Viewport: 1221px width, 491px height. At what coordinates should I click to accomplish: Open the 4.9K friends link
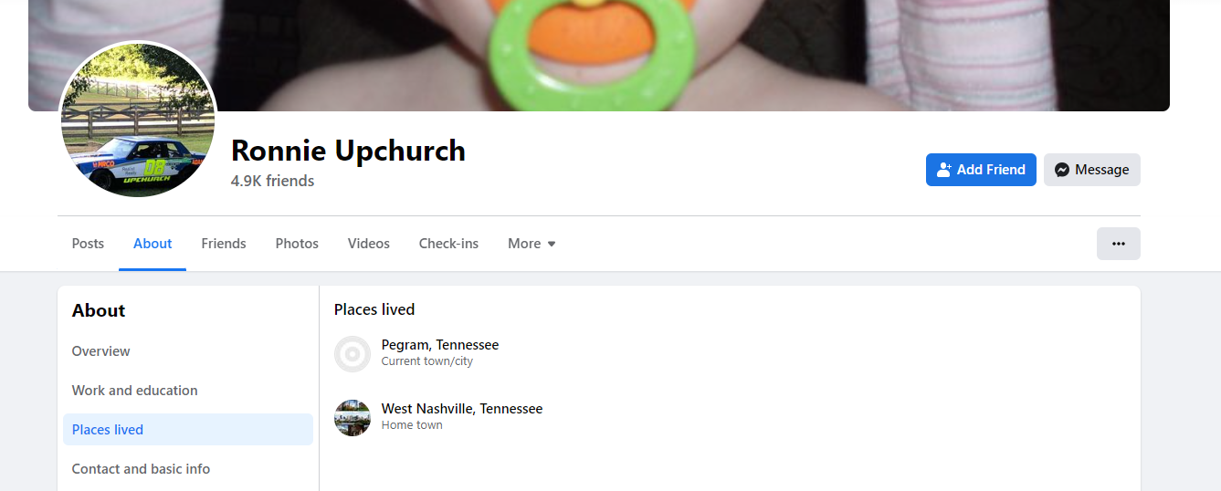[x=273, y=181]
